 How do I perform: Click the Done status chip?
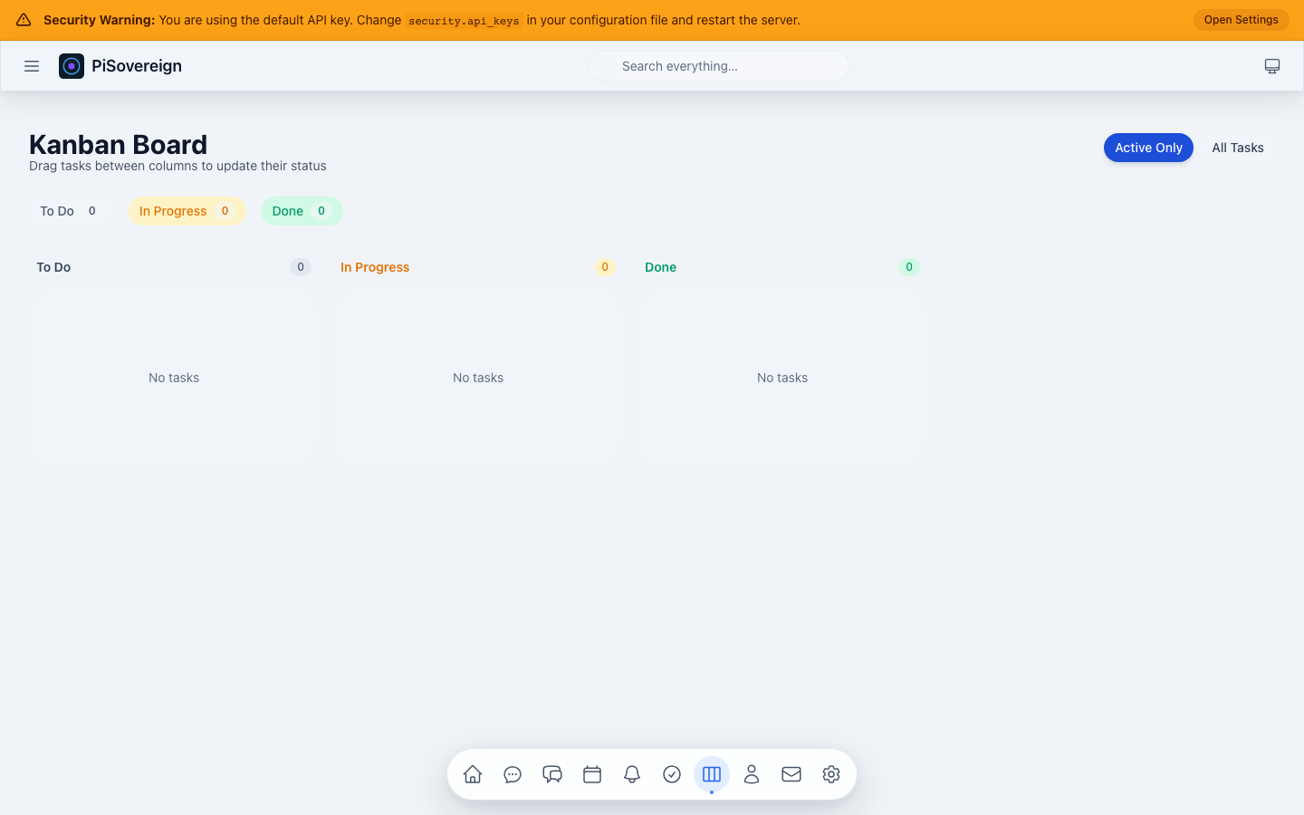[302, 210]
